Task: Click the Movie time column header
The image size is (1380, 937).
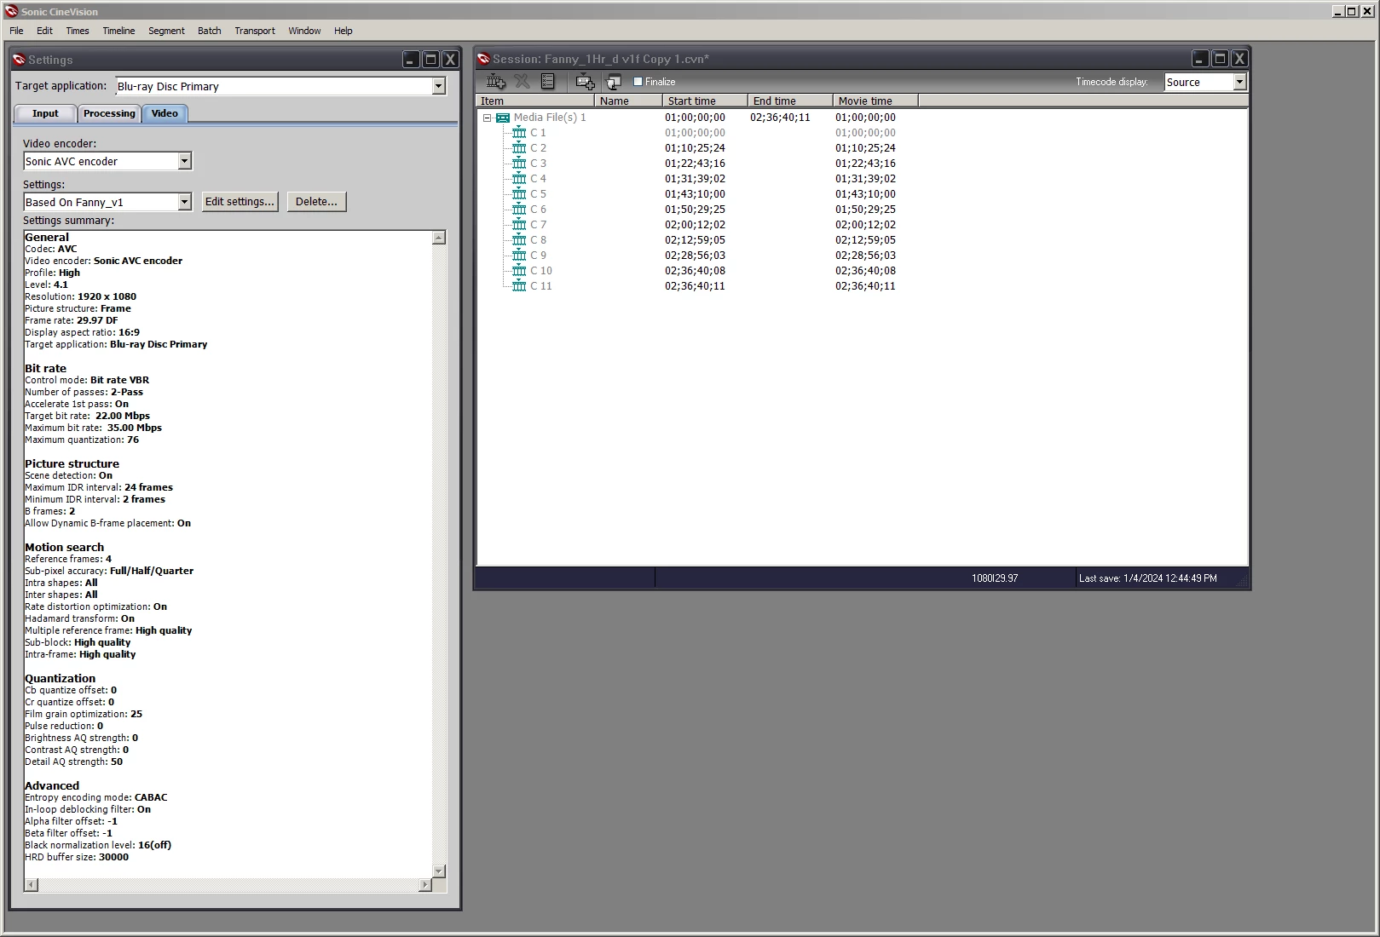Action: [x=875, y=101]
